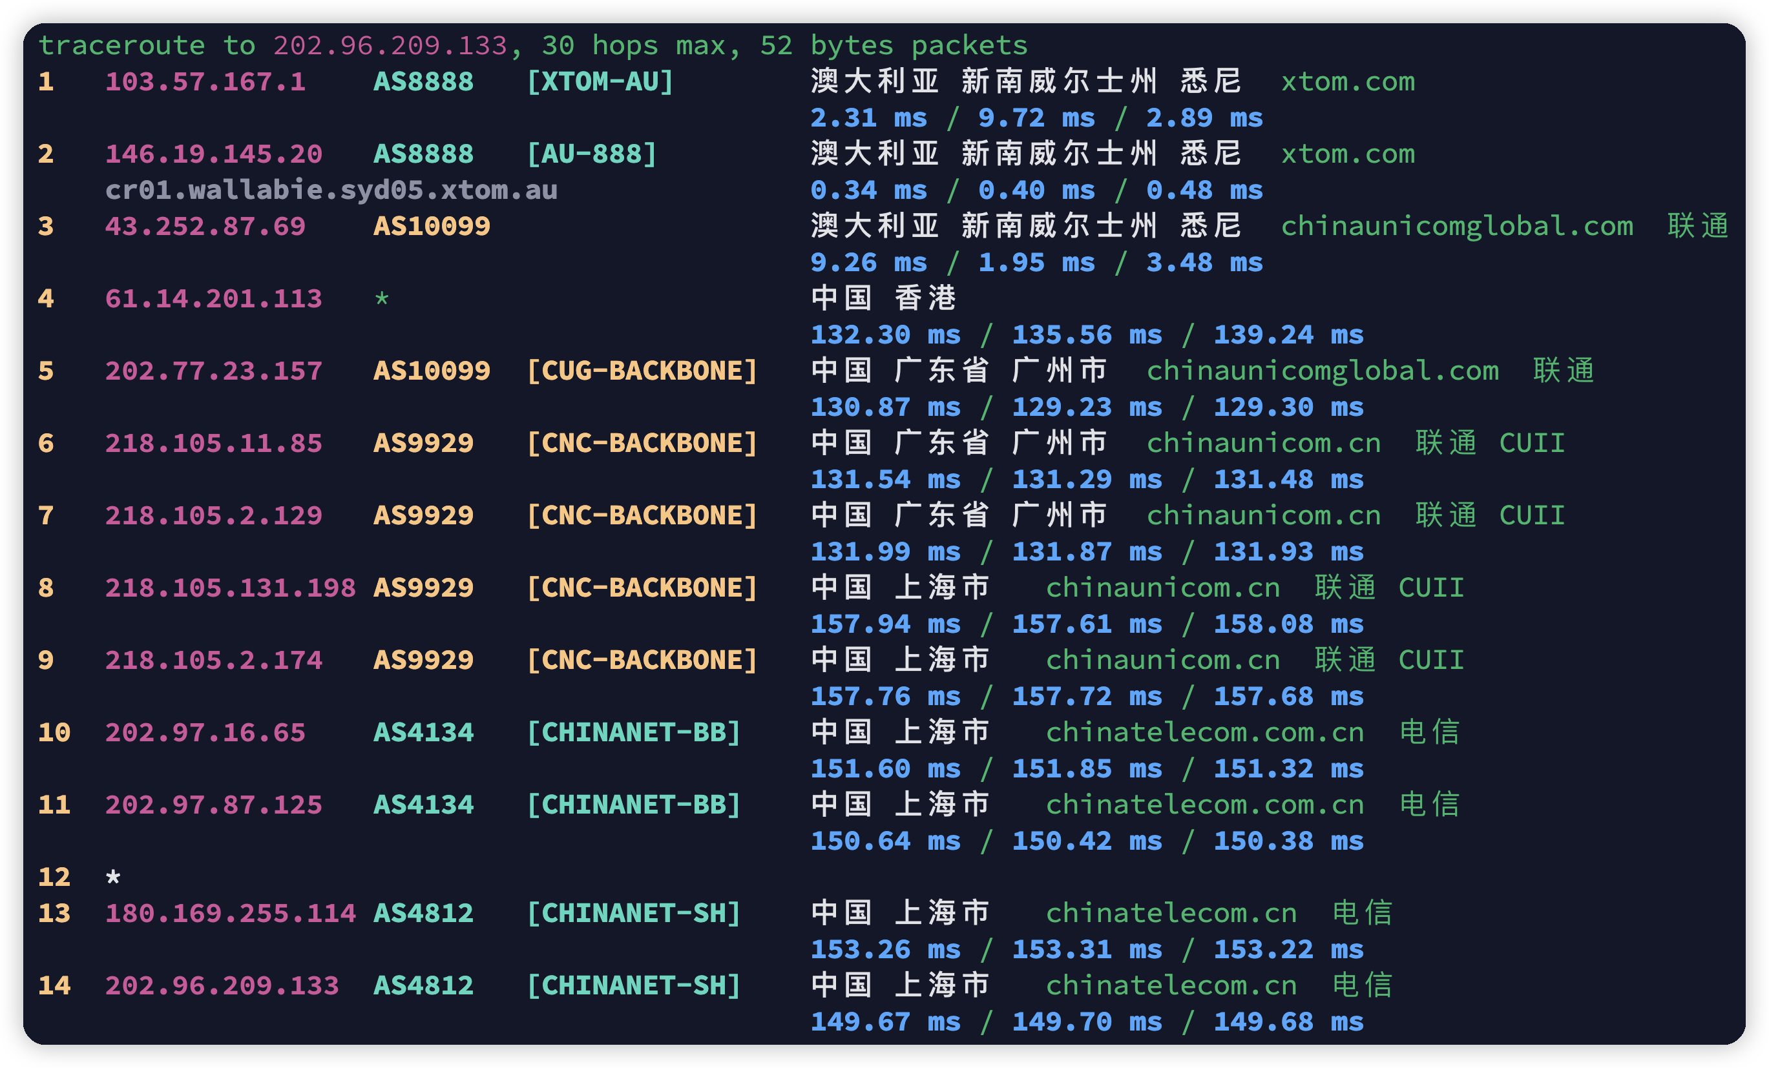Click AS8888 on the hop 1 row

424,82
